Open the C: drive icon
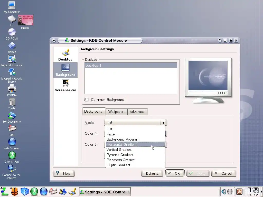The height and width of the screenshot is (197, 263). coord(12,21)
